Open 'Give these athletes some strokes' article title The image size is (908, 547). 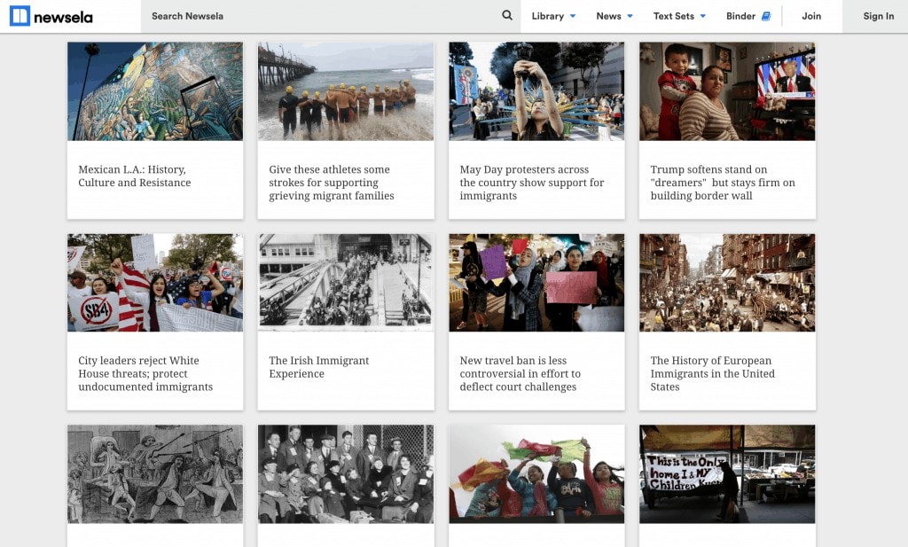pos(332,183)
